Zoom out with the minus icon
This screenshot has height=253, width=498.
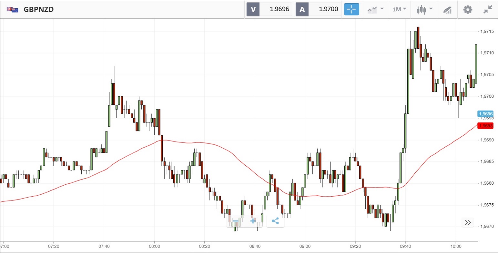click(x=235, y=221)
